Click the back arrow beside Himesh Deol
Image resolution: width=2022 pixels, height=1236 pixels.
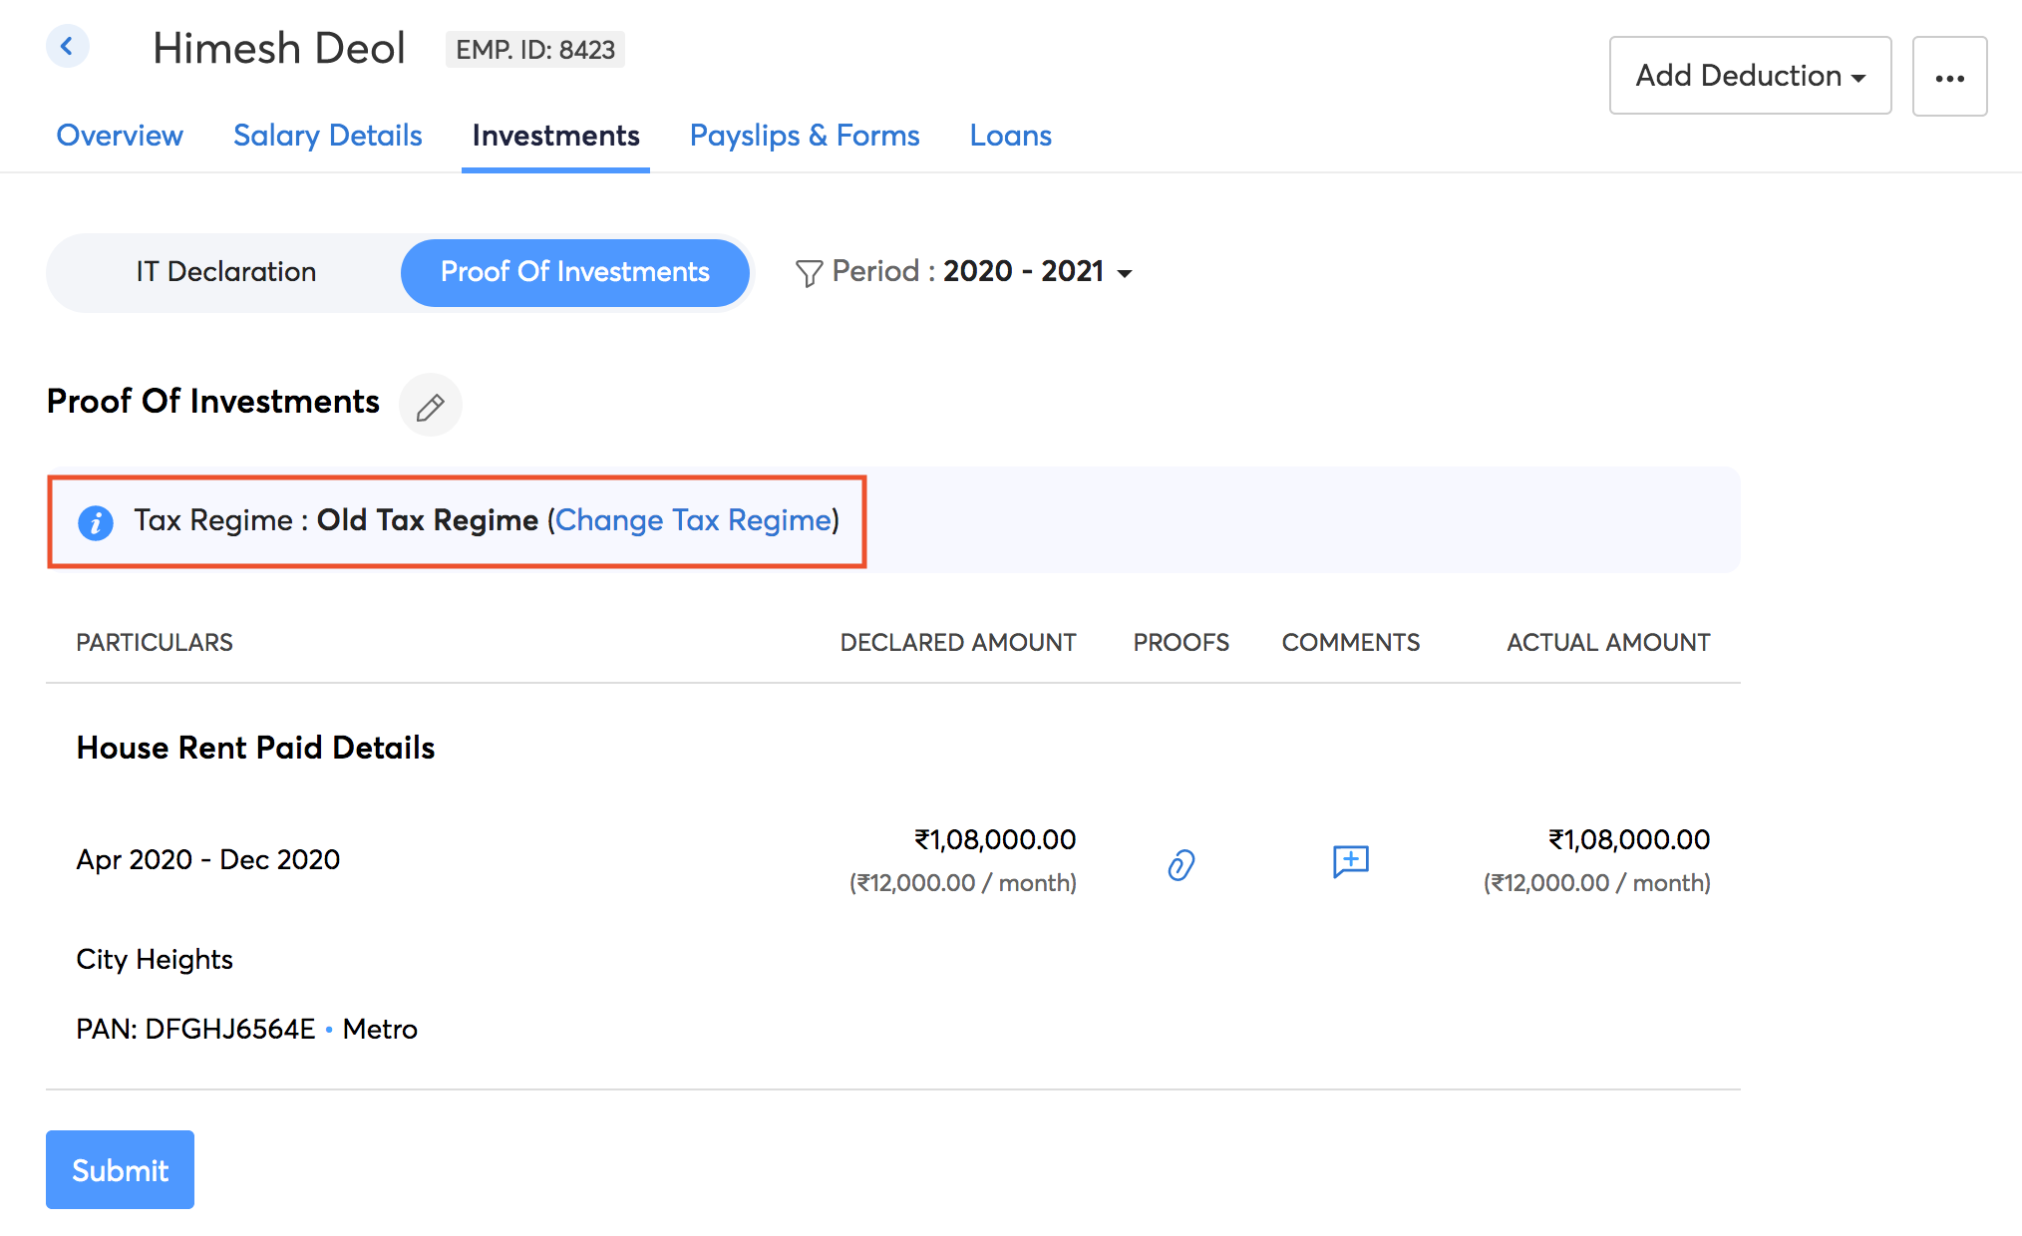tap(67, 46)
